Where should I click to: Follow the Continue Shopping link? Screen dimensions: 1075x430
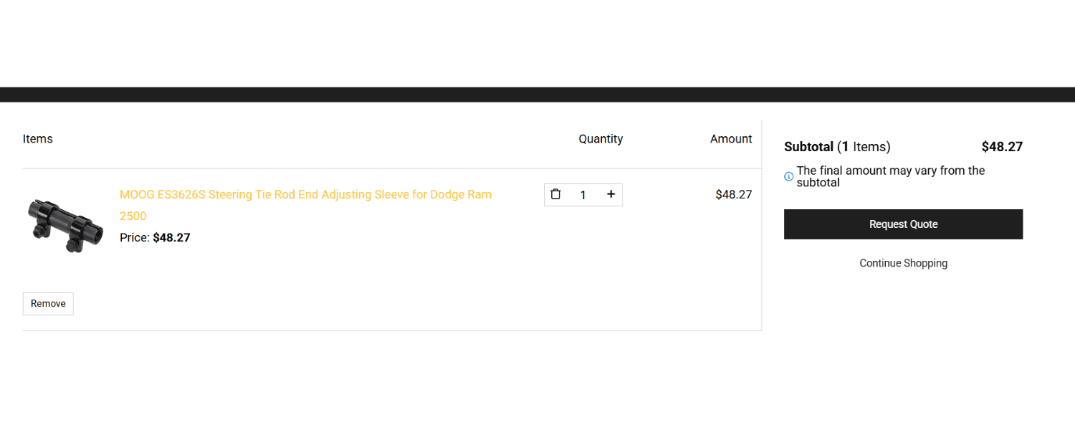(x=903, y=263)
